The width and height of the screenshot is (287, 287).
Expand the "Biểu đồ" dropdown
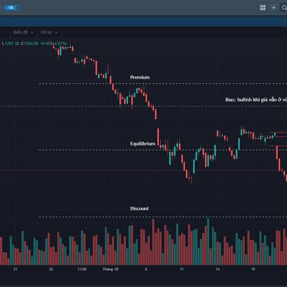[x=23, y=33]
